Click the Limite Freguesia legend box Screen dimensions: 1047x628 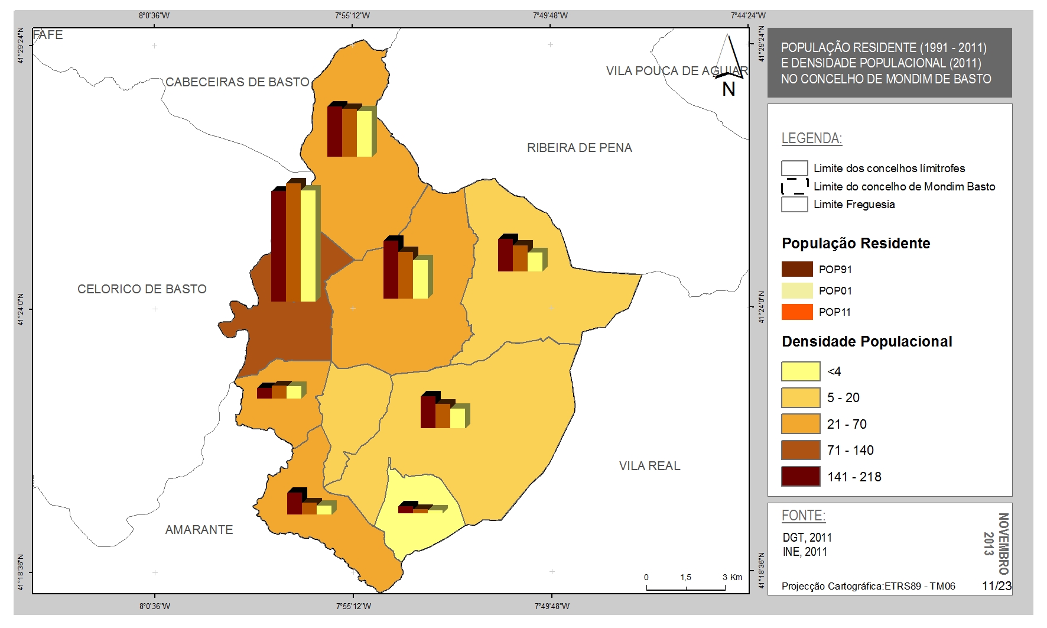[x=795, y=204]
